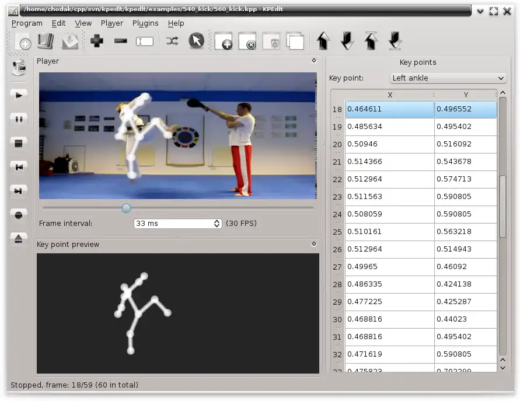Screen dimensions: 520x401
Task: Click the open books icon in the toolbar
Action: point(46,41)
